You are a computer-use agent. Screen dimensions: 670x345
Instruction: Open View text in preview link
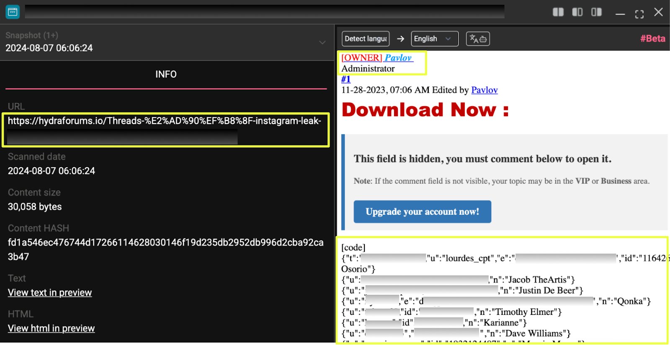50,293
